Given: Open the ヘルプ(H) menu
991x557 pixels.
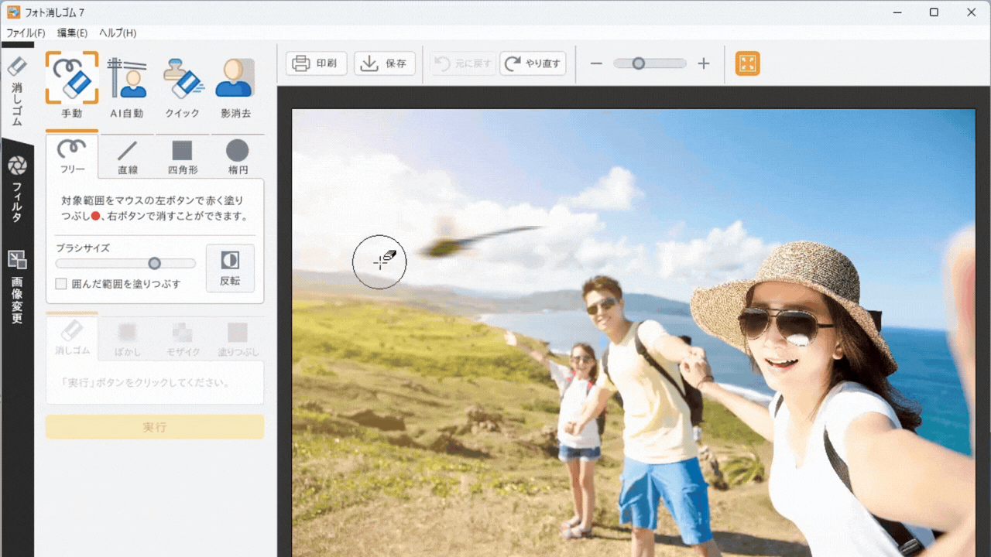Looking at the screenshot, I should coord(118,33).
